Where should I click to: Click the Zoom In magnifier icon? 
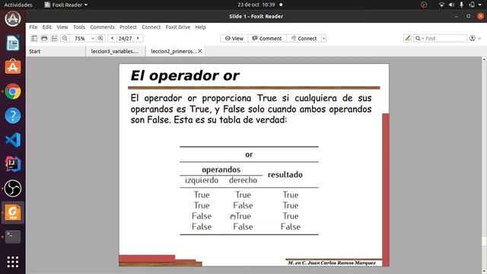pyautogui.click(x=100, y=38)
